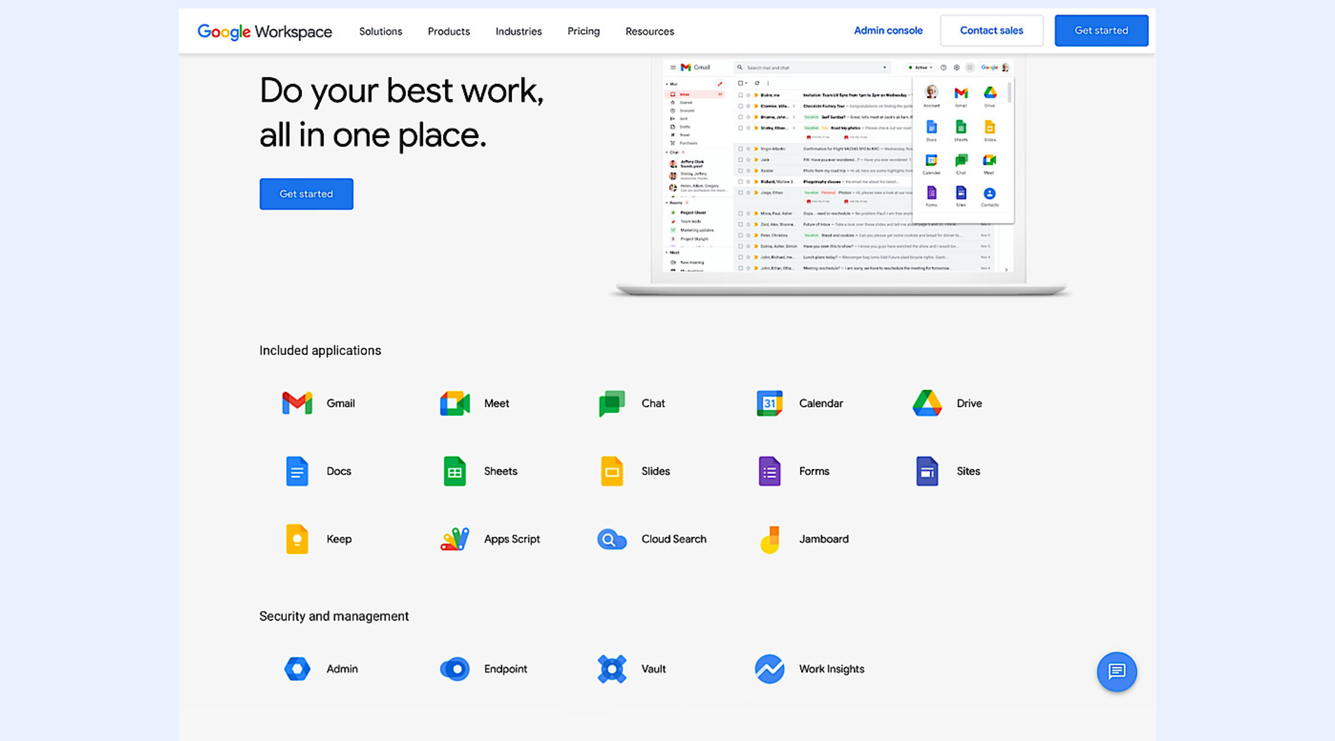This screenshot has height=741, width=1335.
Task: Click Gmail icon in laptop apps grid
Action: click(x=960, y=93)
